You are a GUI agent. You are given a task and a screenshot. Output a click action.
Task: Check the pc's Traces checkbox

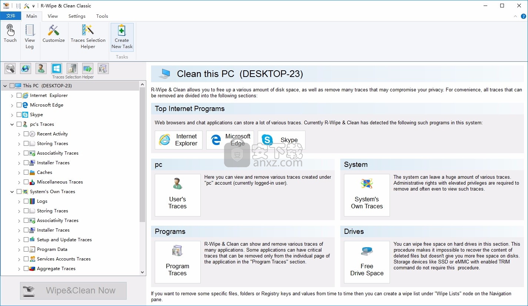coord(19,124)
